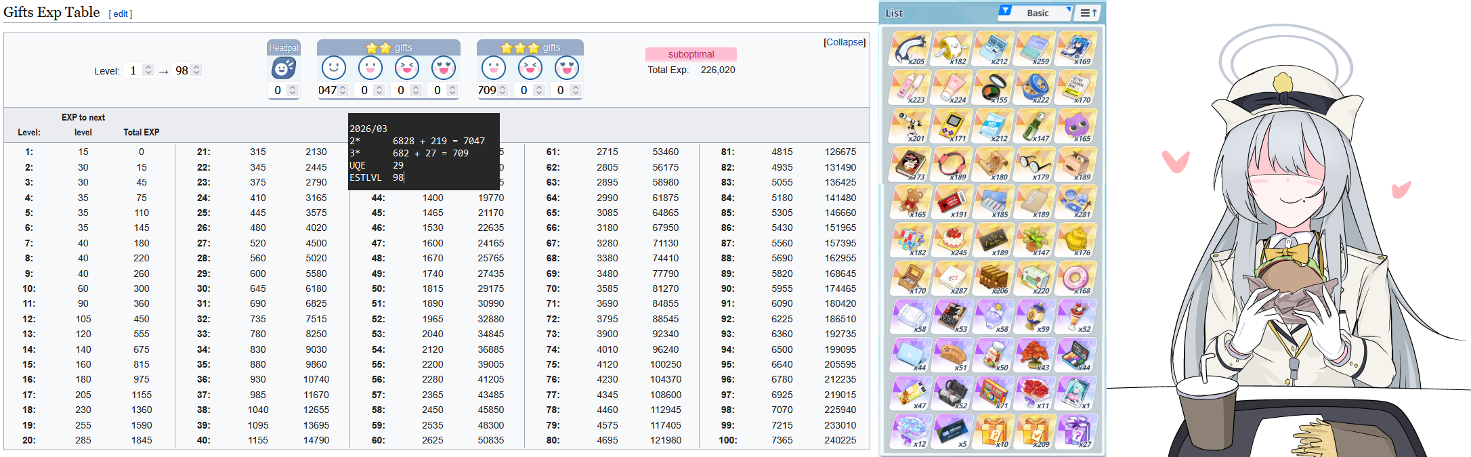Select the VIP card gift x189
This screenshot has width=1471, height=457.
[994, 240]
